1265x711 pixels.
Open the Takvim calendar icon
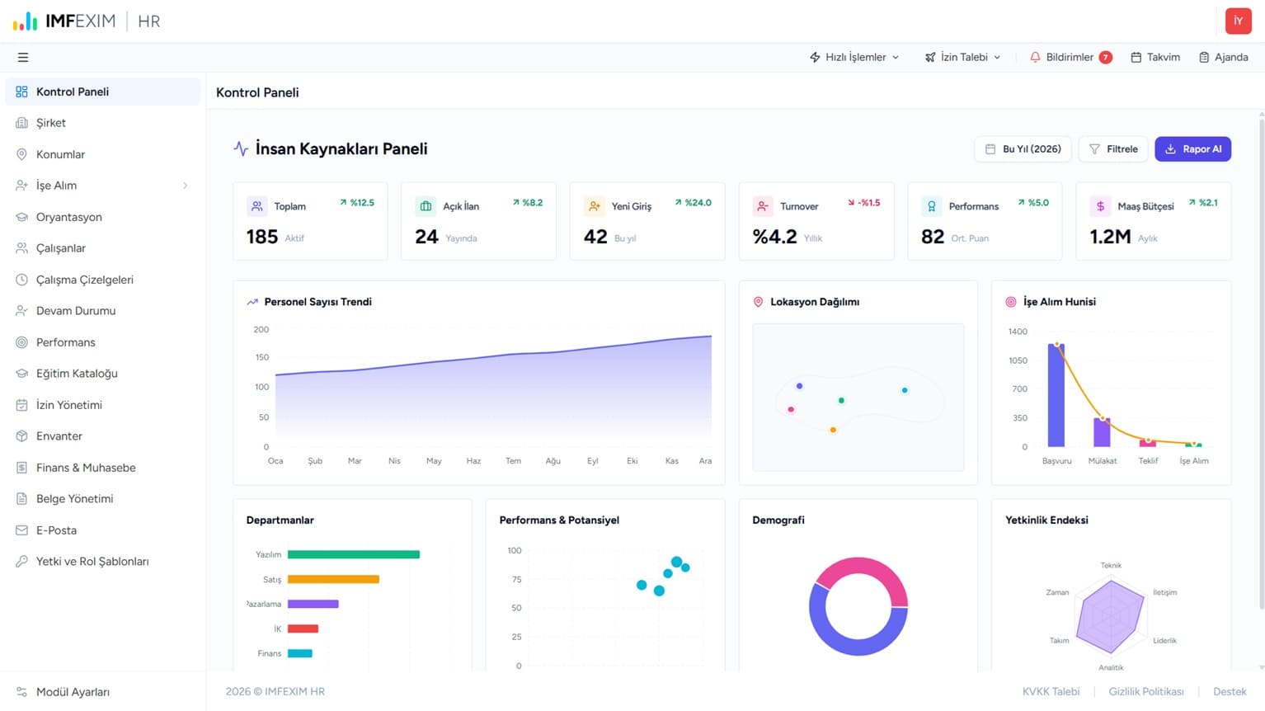coord(1136,57)
